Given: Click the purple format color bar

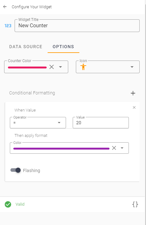Looking at the screenshot, I should [61, 149].
